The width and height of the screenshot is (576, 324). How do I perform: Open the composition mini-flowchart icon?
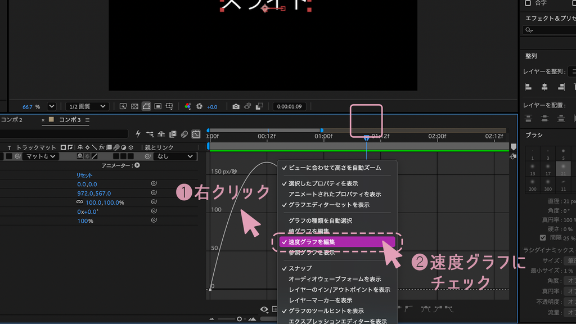click(x=150, y=134)
